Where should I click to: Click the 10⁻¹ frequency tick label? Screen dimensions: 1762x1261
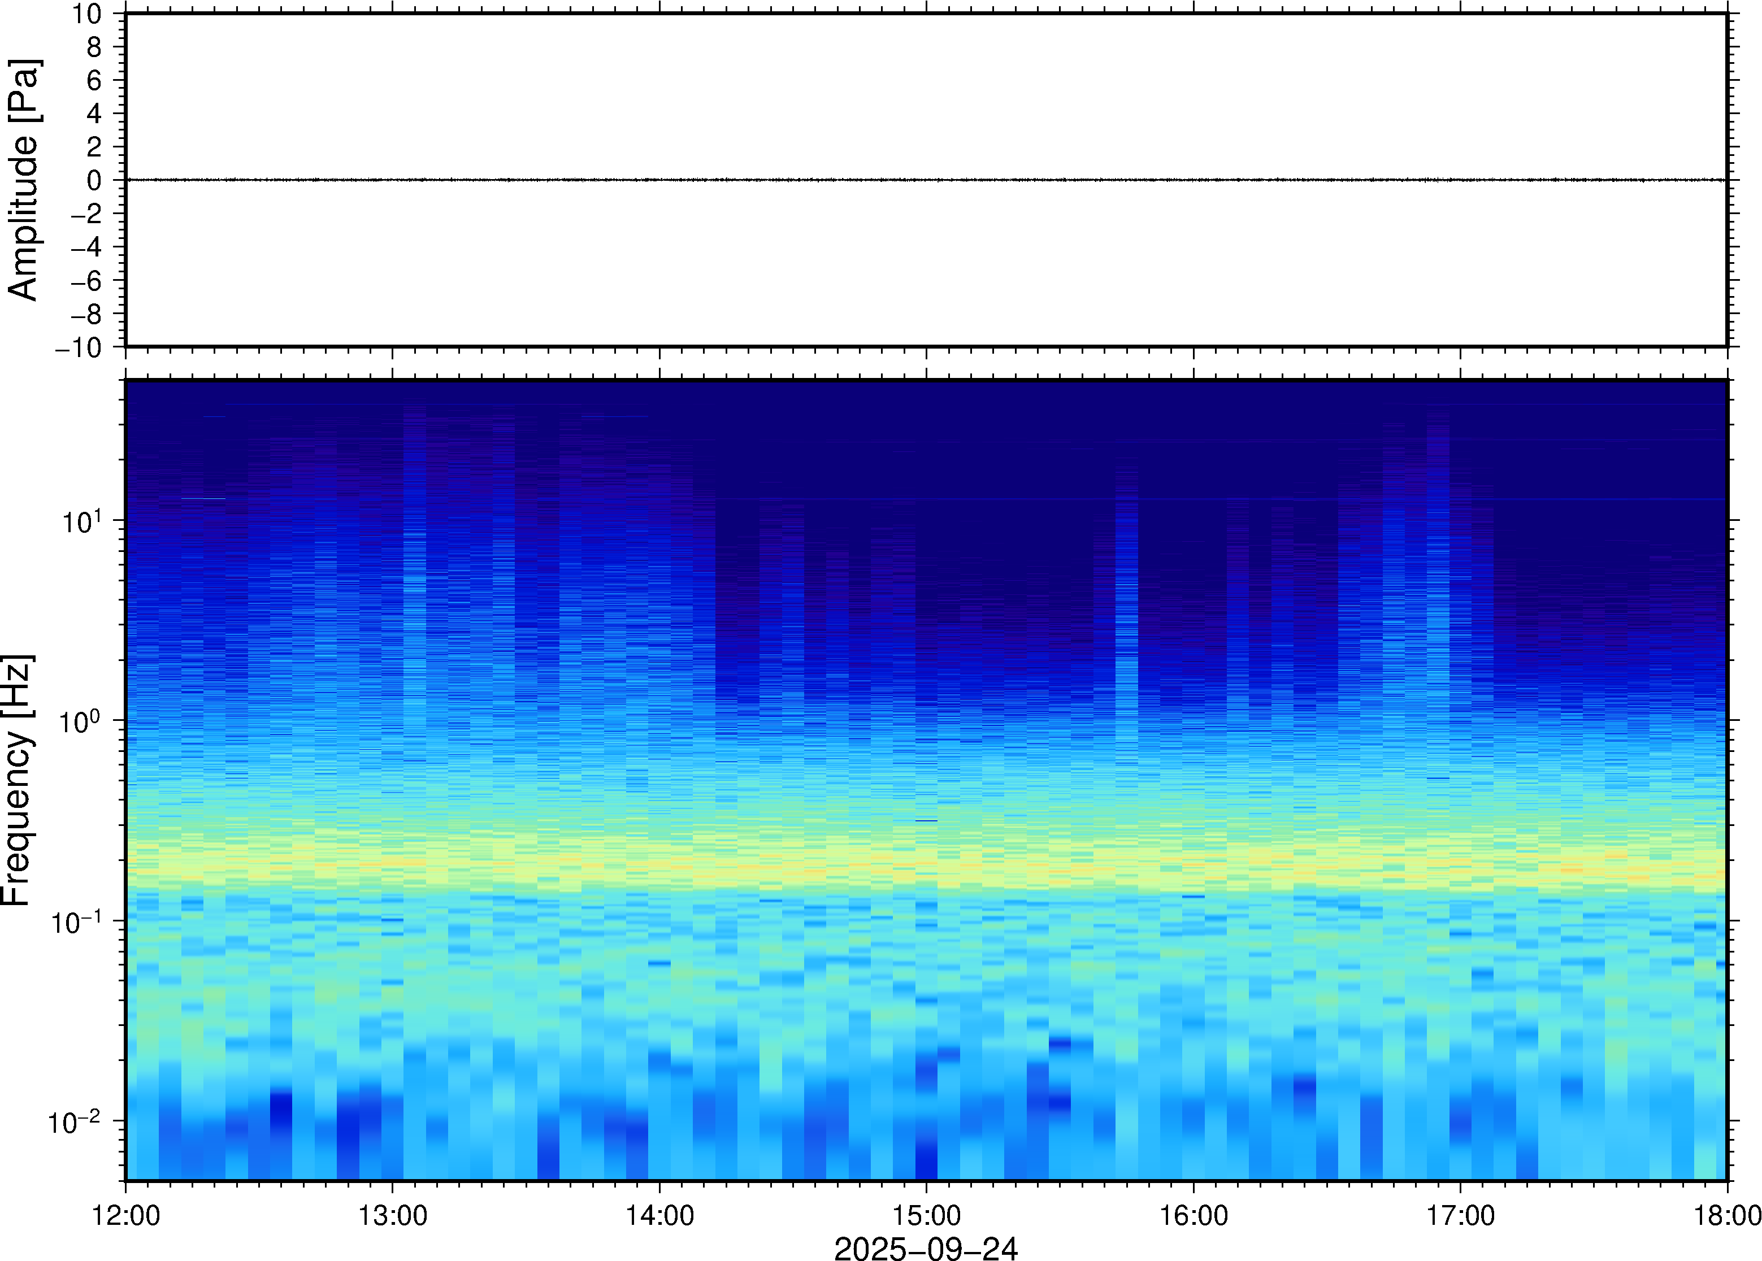point(76,923)
